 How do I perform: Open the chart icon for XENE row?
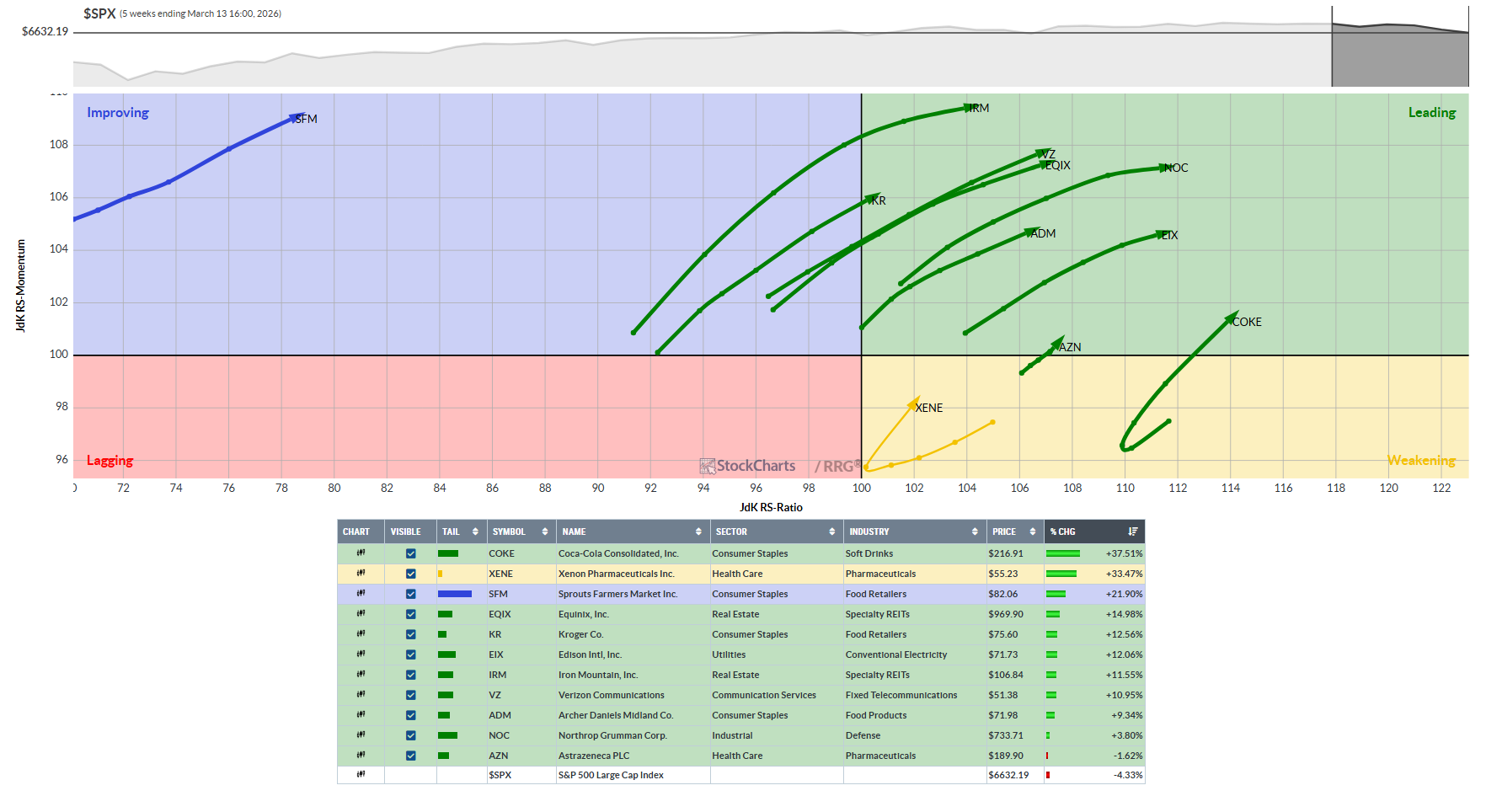pyautogui.click(x=361, y=574)
